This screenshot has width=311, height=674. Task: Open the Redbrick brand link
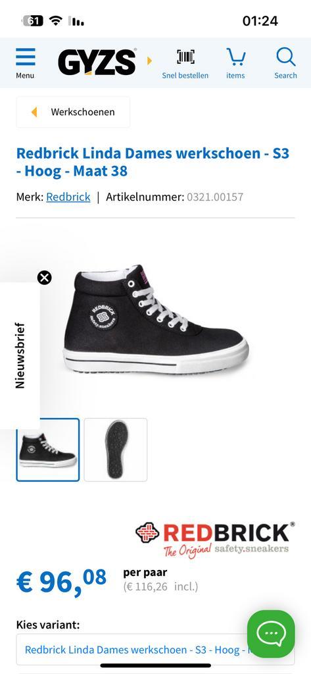(68, 197)
